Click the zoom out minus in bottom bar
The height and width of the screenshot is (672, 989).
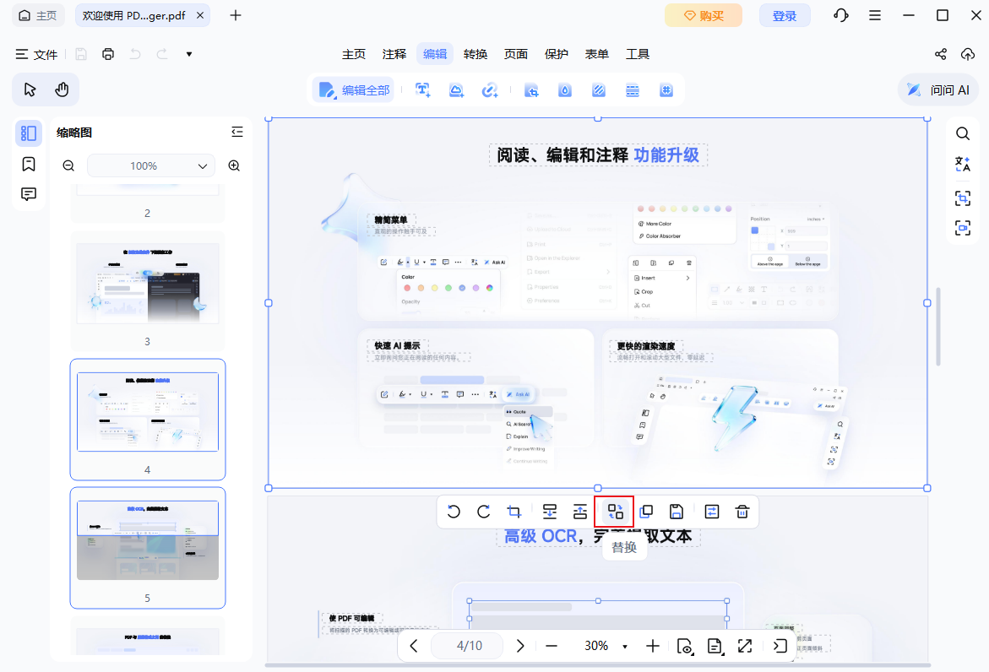coord(552,646)
